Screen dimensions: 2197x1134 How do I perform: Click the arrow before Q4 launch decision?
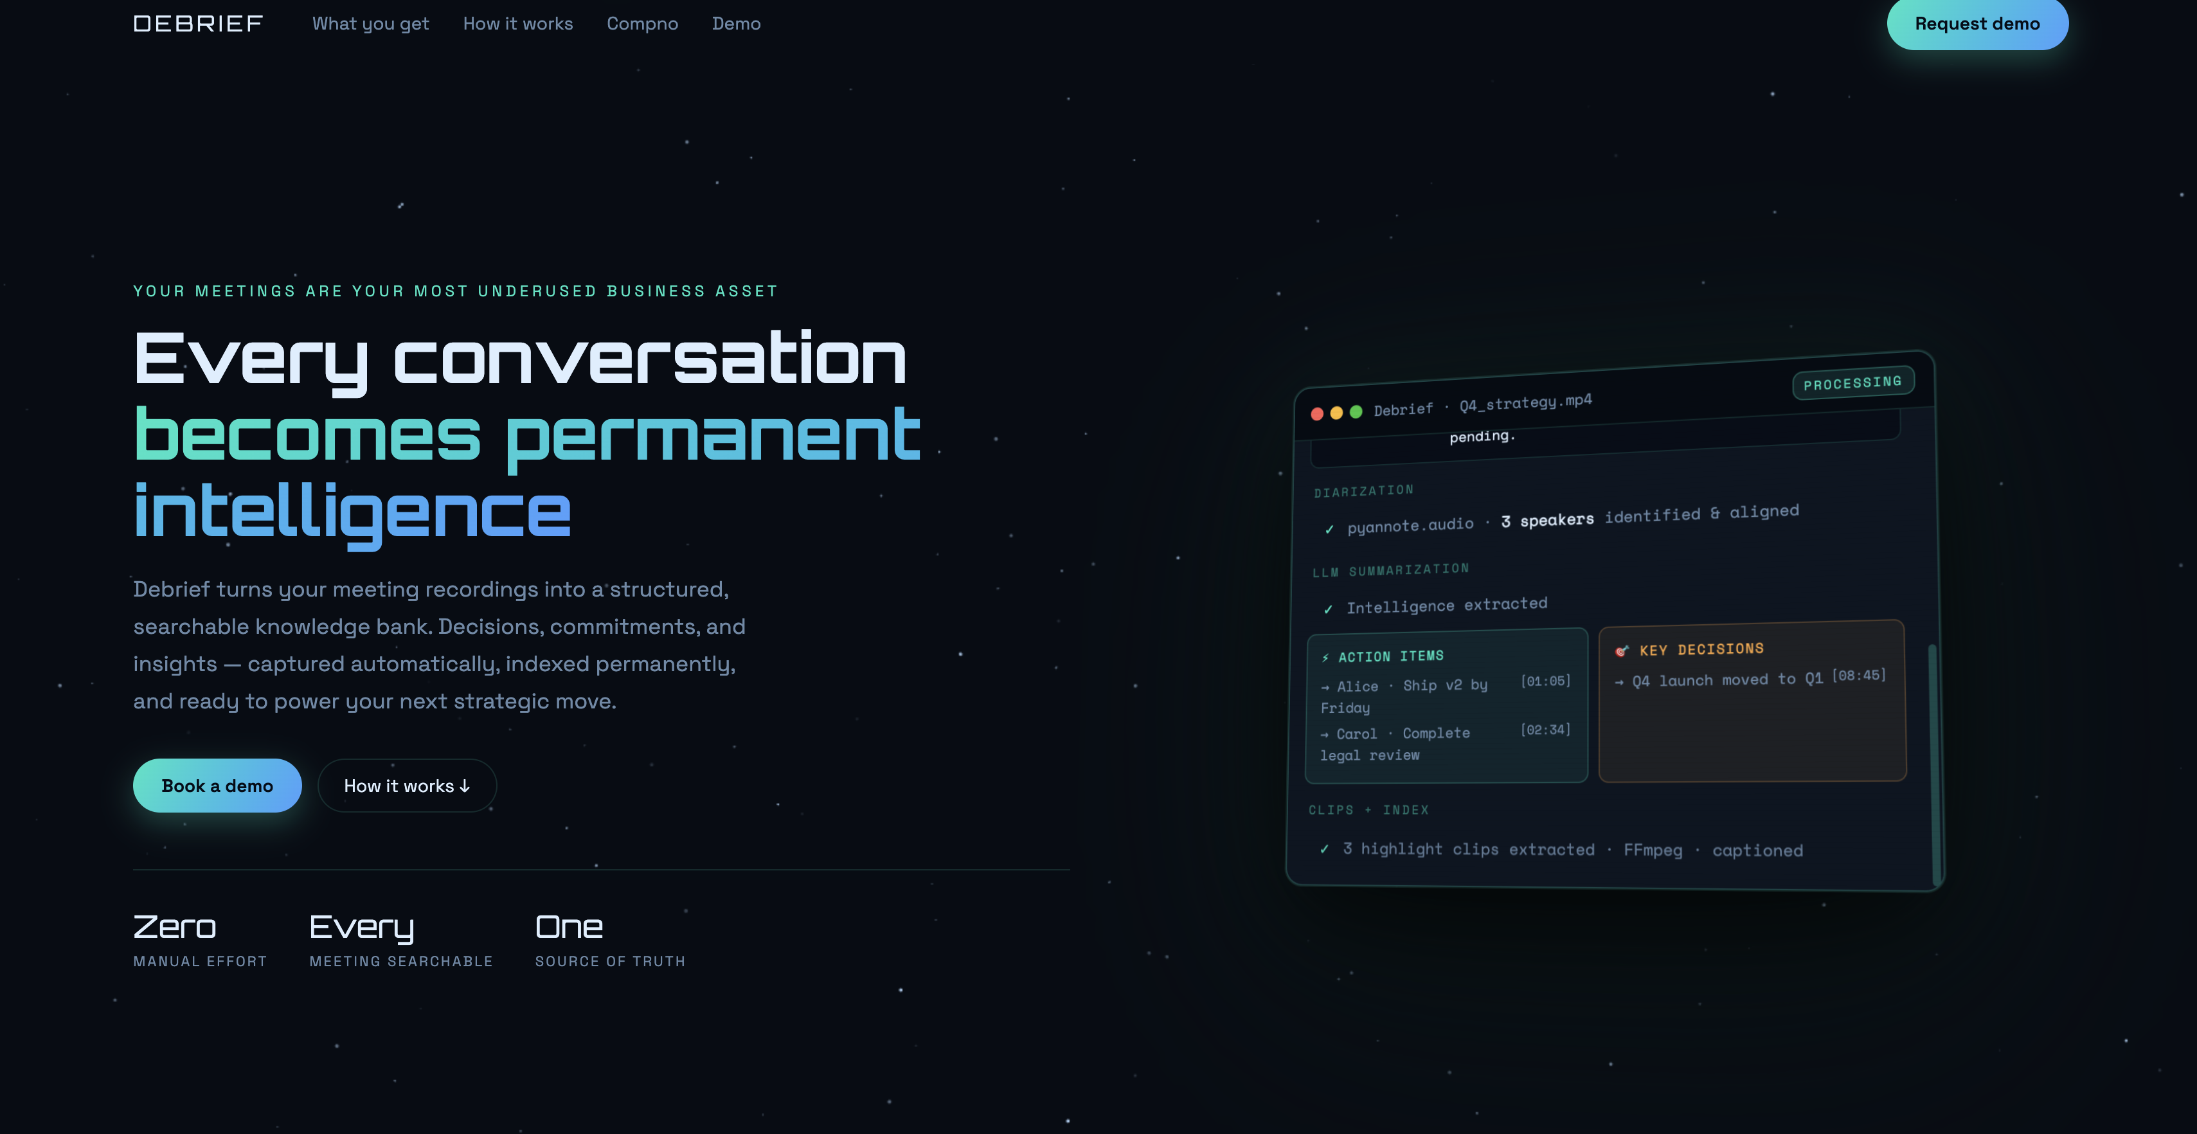pyautogui.click(x=1619, y=682)
